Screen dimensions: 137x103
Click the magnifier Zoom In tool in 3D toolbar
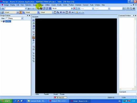click(33, 35)
